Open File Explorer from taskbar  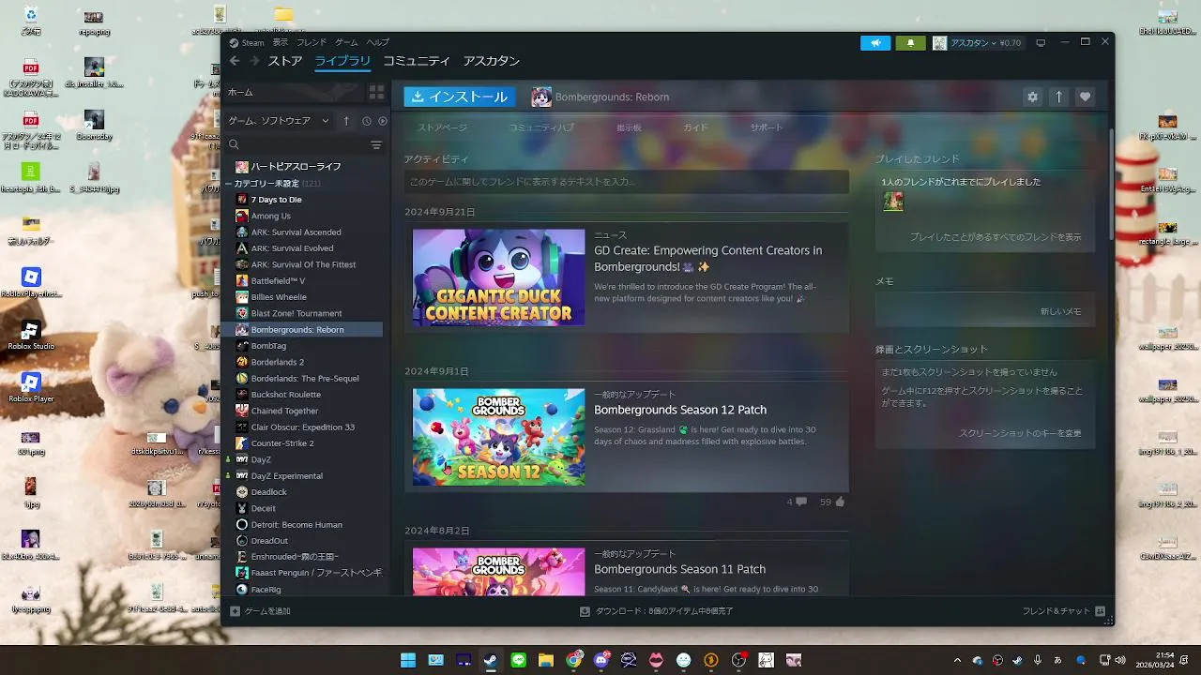[x=545, y=660]
